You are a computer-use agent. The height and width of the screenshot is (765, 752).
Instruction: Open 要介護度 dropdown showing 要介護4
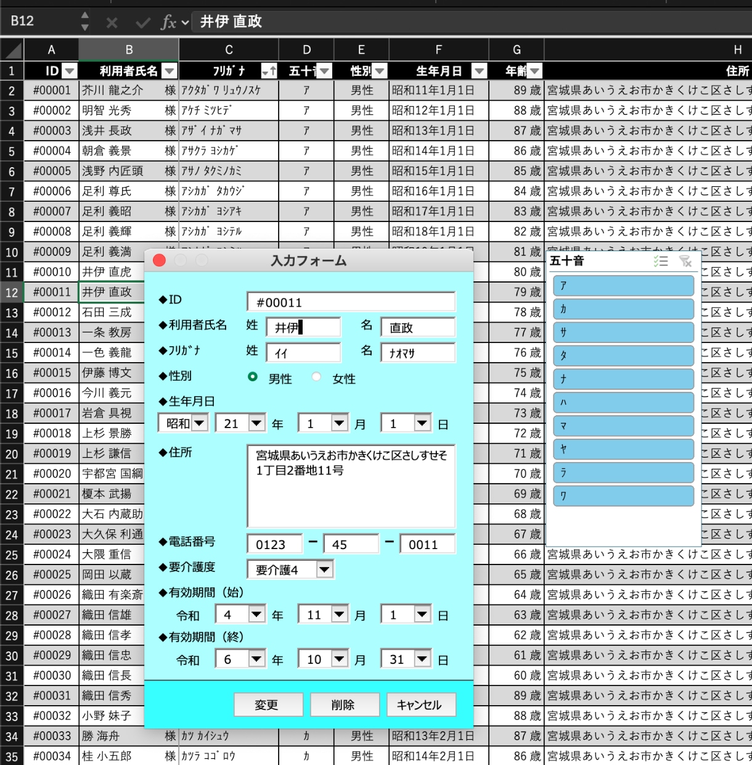325,569
